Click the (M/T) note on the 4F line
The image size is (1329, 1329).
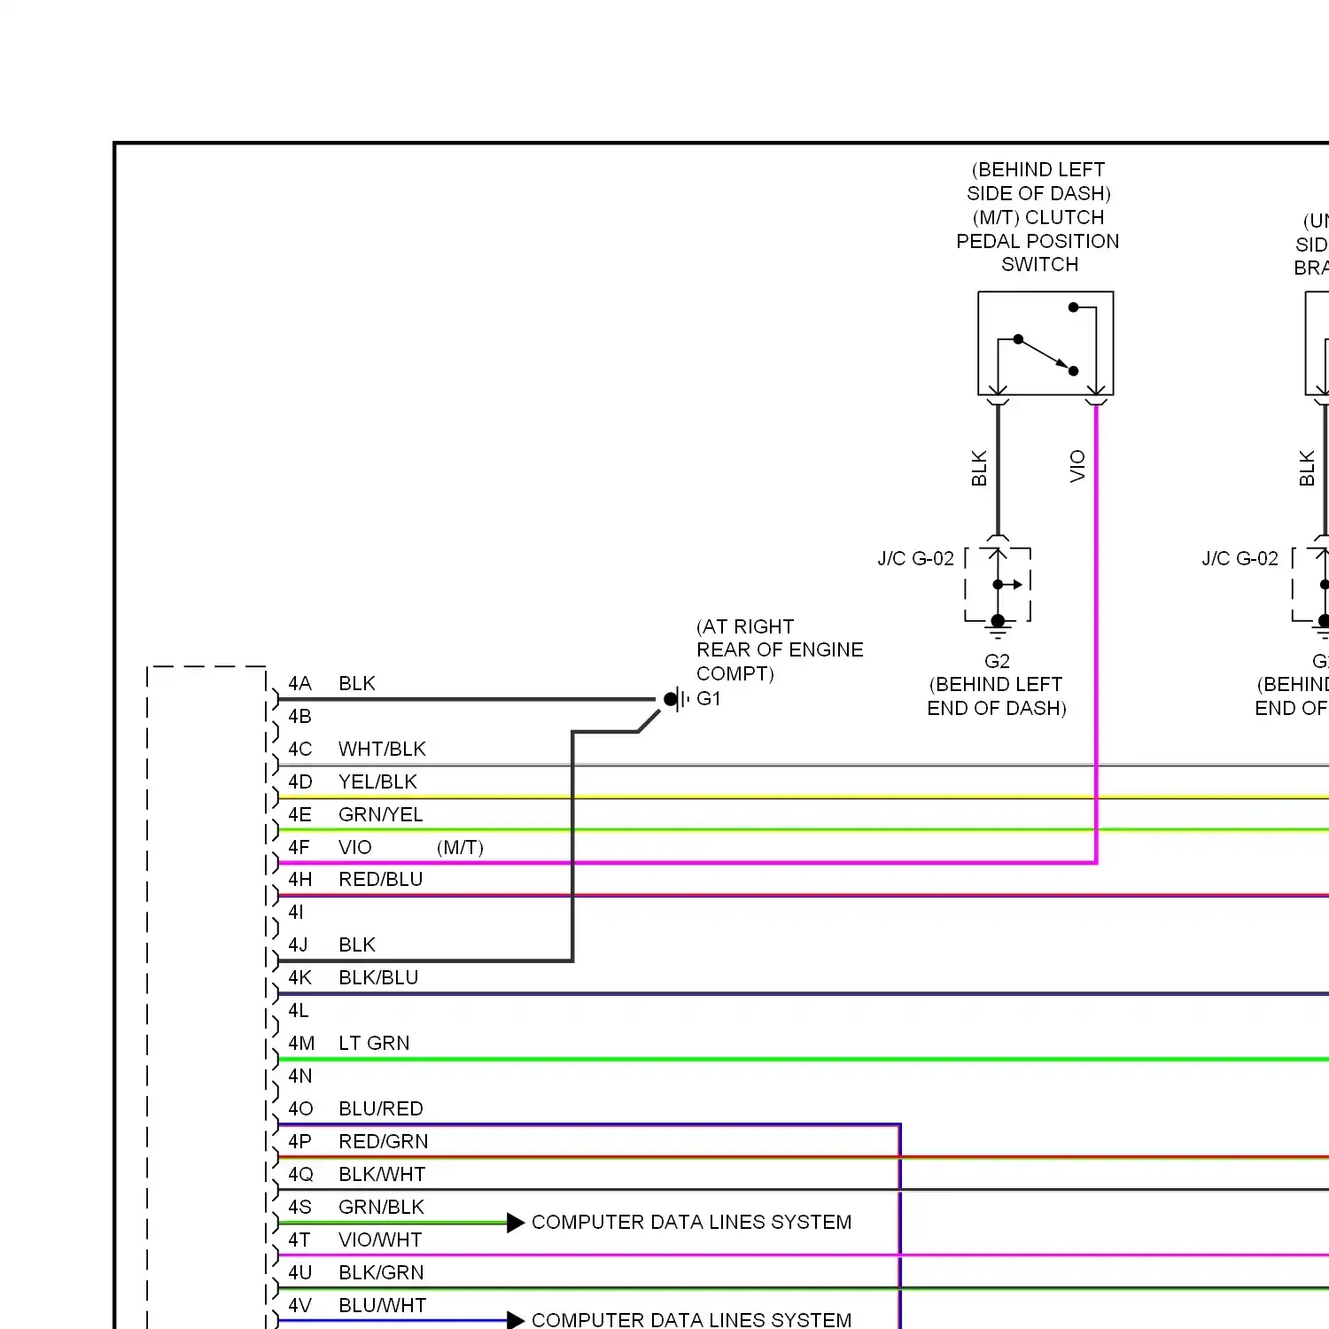460,847
